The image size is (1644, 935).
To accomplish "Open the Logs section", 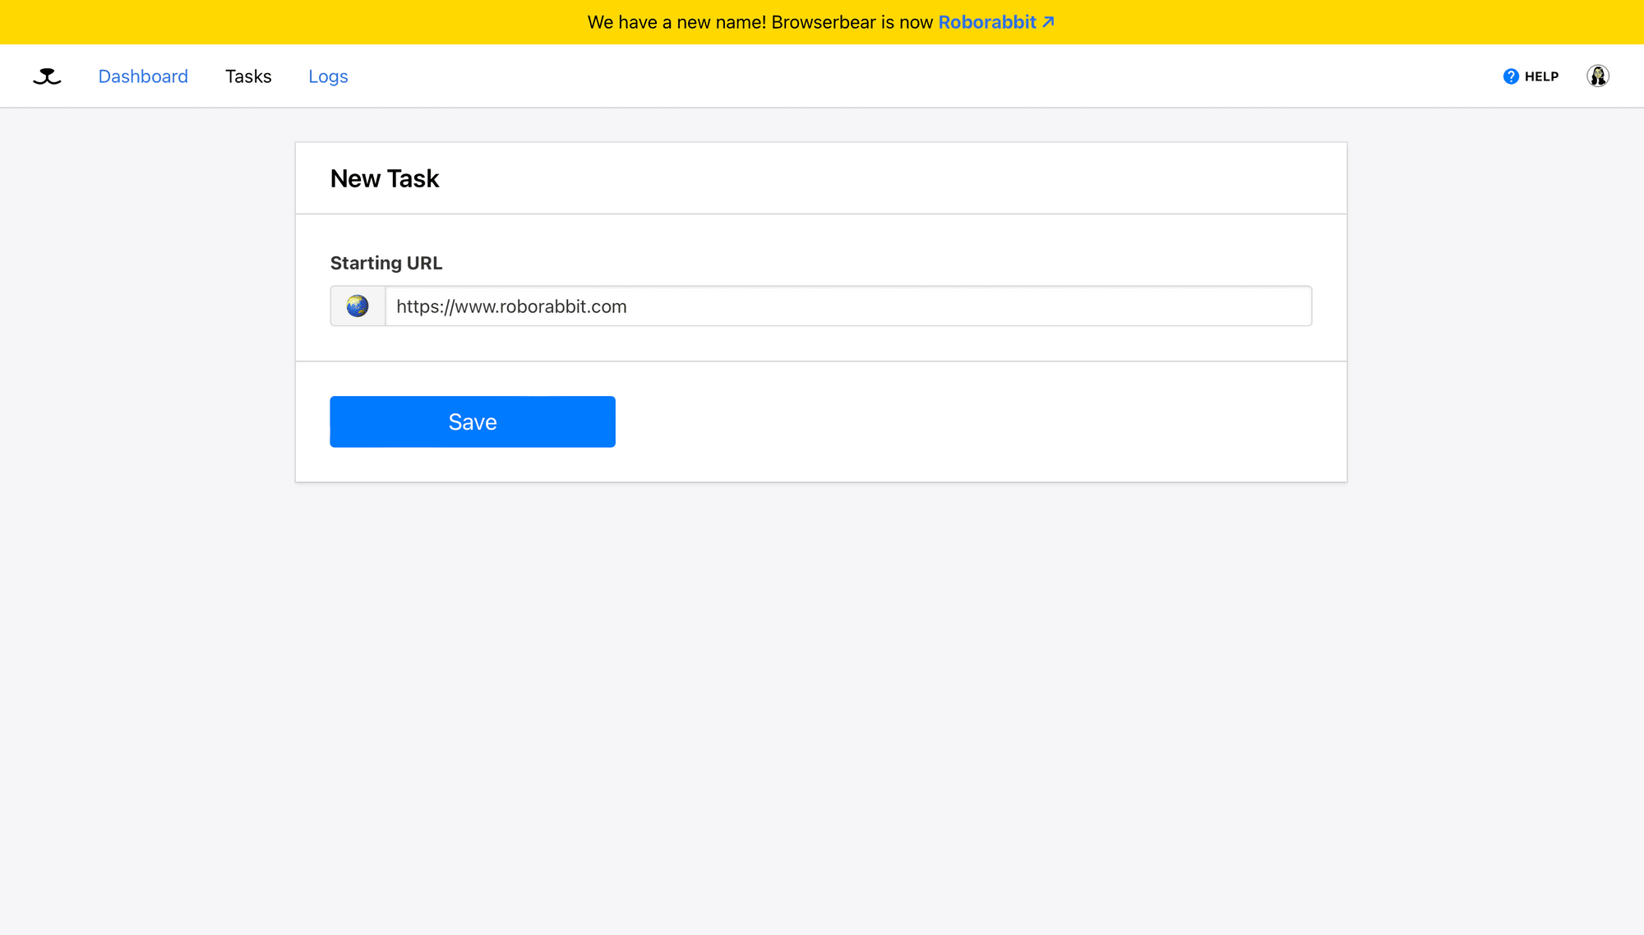I will 329,76.
